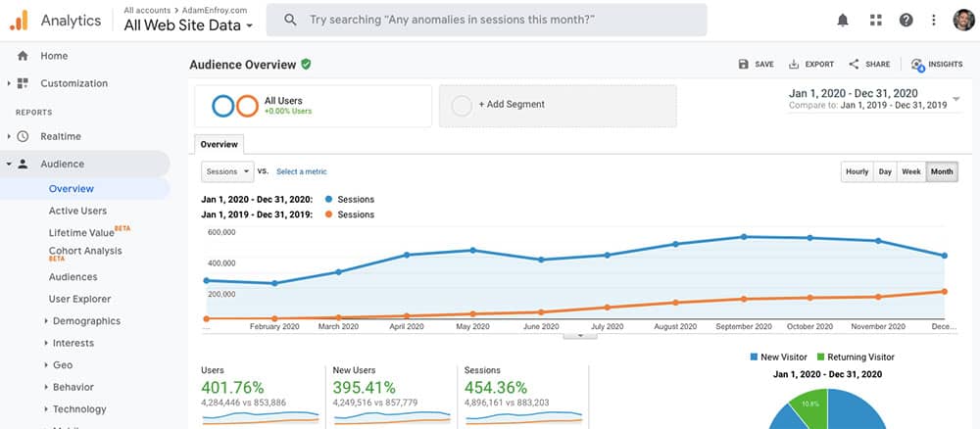Click the Realtime clock icon
This screenshot has height=429, width=980.
click(23, 136)
